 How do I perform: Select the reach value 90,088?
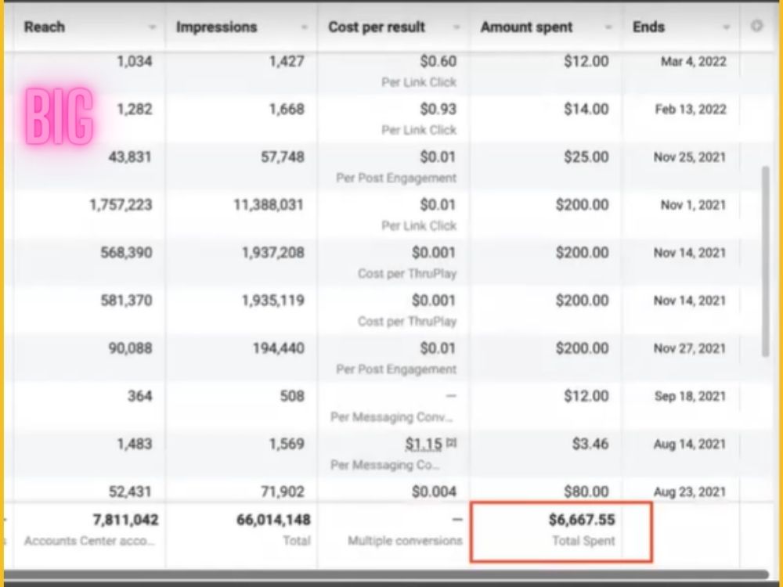[130, 348]
